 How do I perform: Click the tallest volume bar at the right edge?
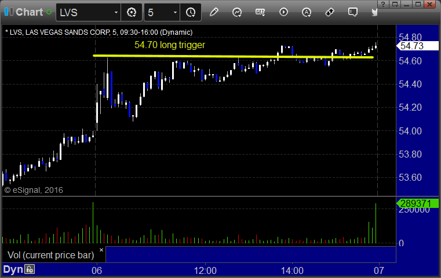point(376,223)
